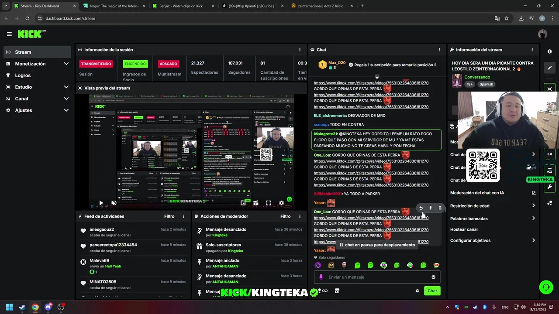Toggle theater mode on stream preview
The height and width of the screenshot is (314, 559).
pyautogui.click(x=256, y=203)
